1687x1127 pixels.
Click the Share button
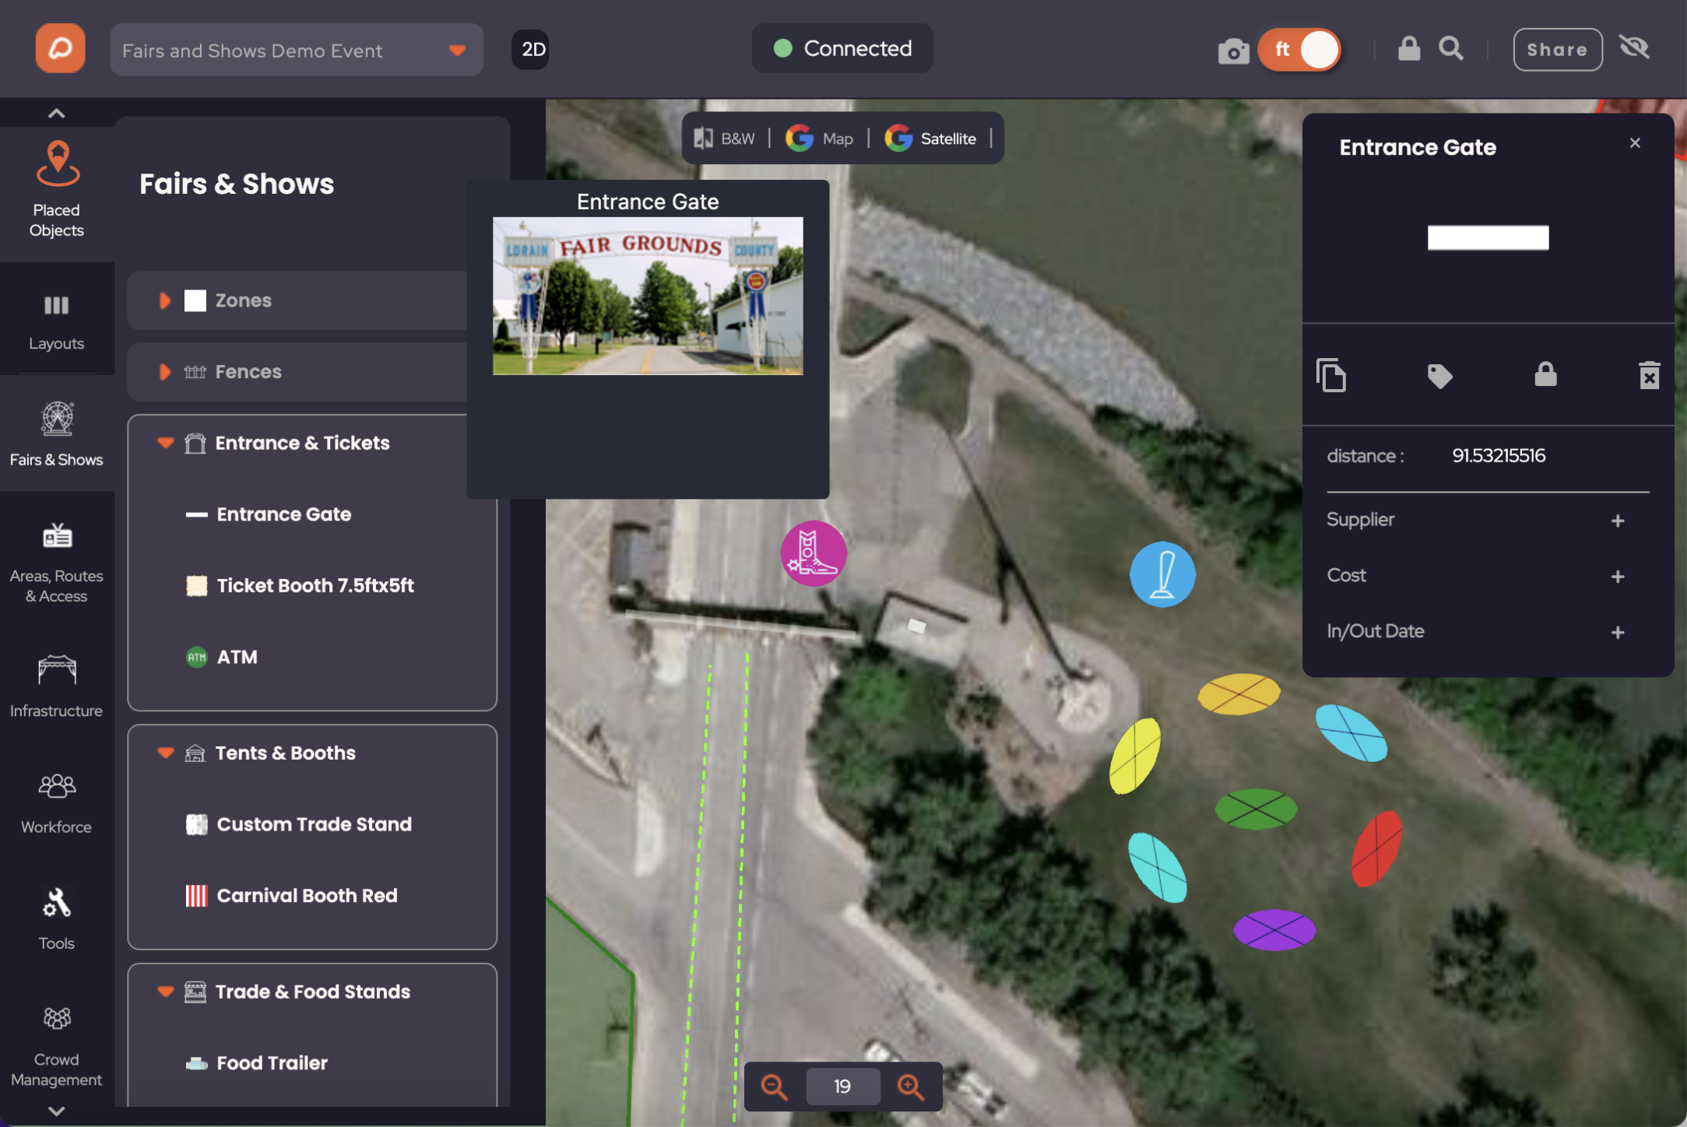pos(1556,50)
